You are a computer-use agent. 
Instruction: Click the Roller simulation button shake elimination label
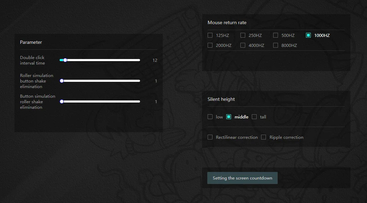coord(37,81)
